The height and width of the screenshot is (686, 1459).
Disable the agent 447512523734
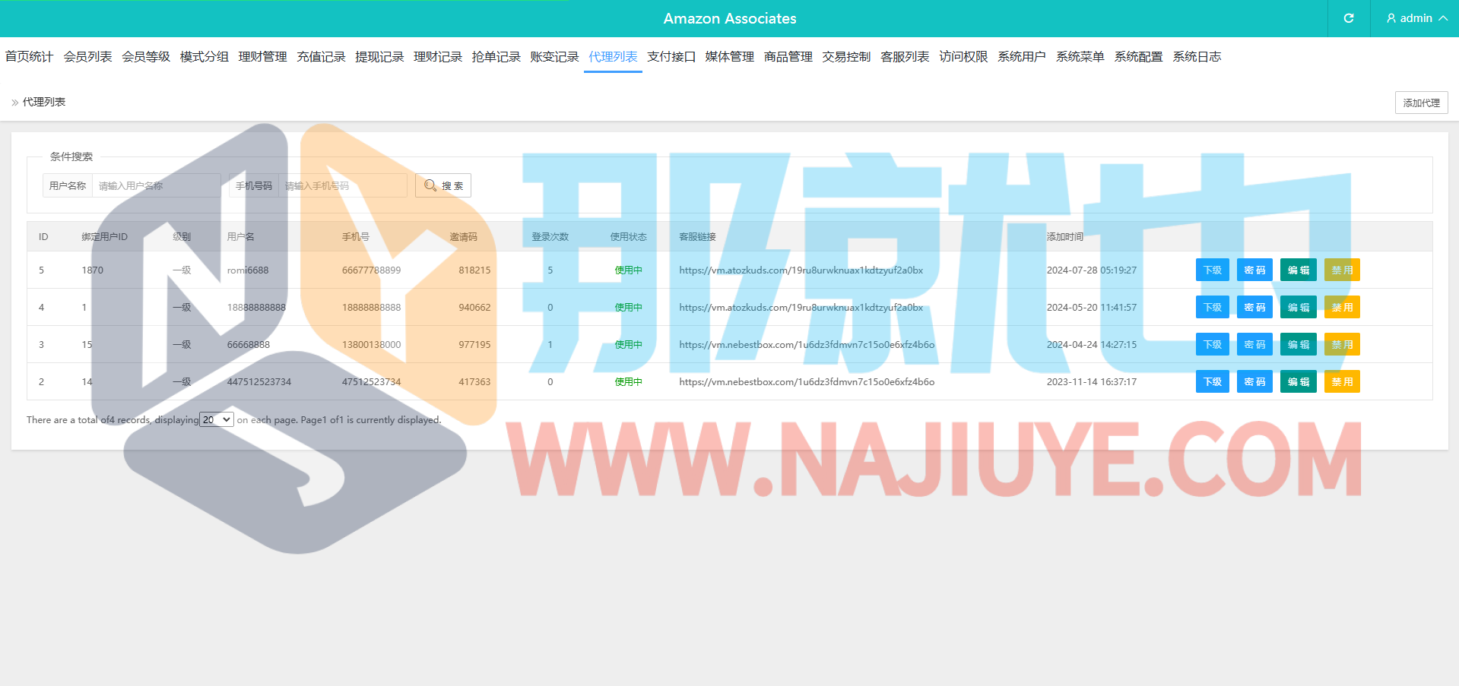[1341, 382]
